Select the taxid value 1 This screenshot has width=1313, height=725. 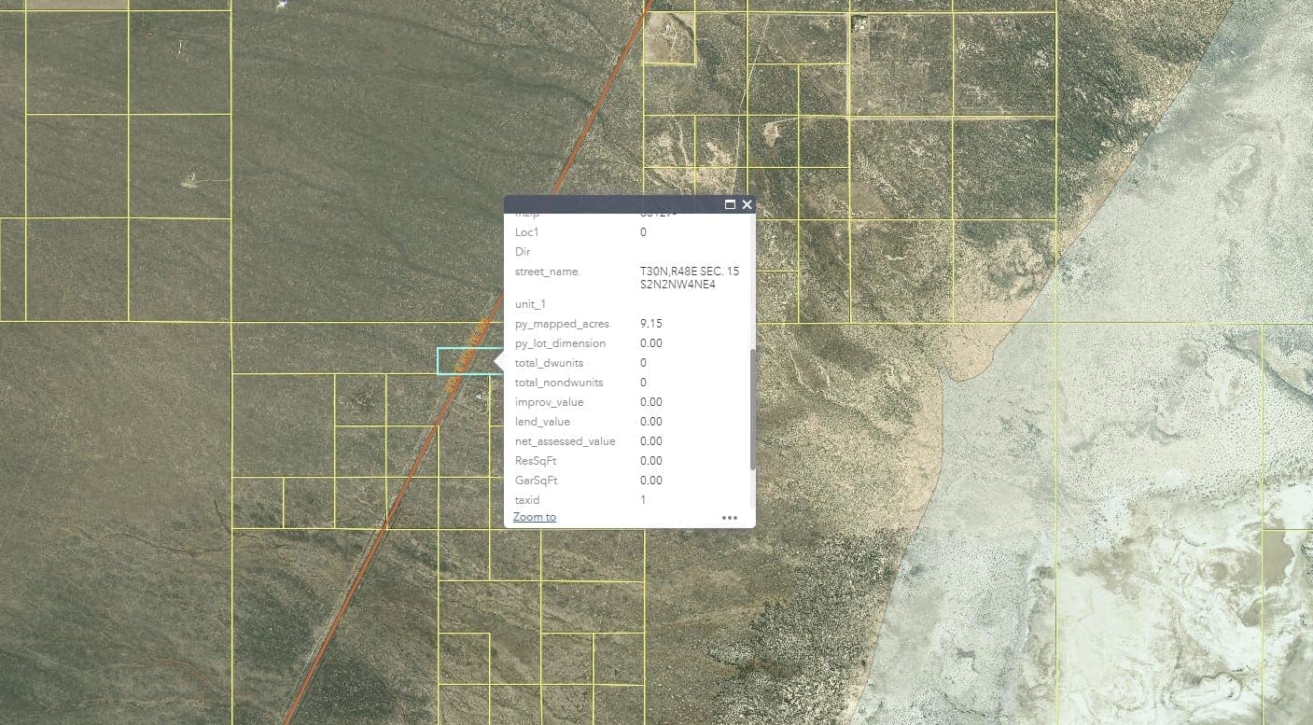[x=643, y=500]
